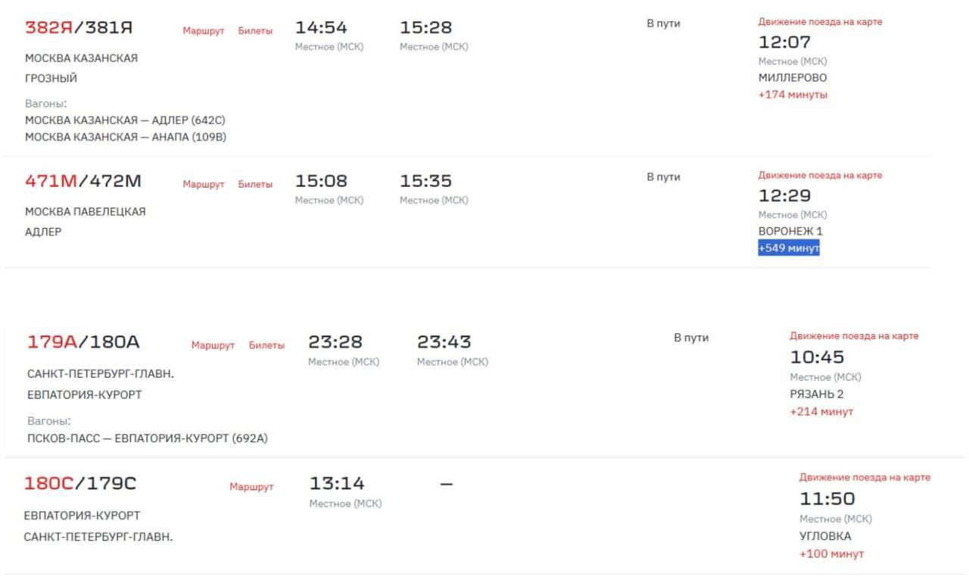Click Москва Казанская — Анапа (109В) wagon entry

(x=126, y=137)
